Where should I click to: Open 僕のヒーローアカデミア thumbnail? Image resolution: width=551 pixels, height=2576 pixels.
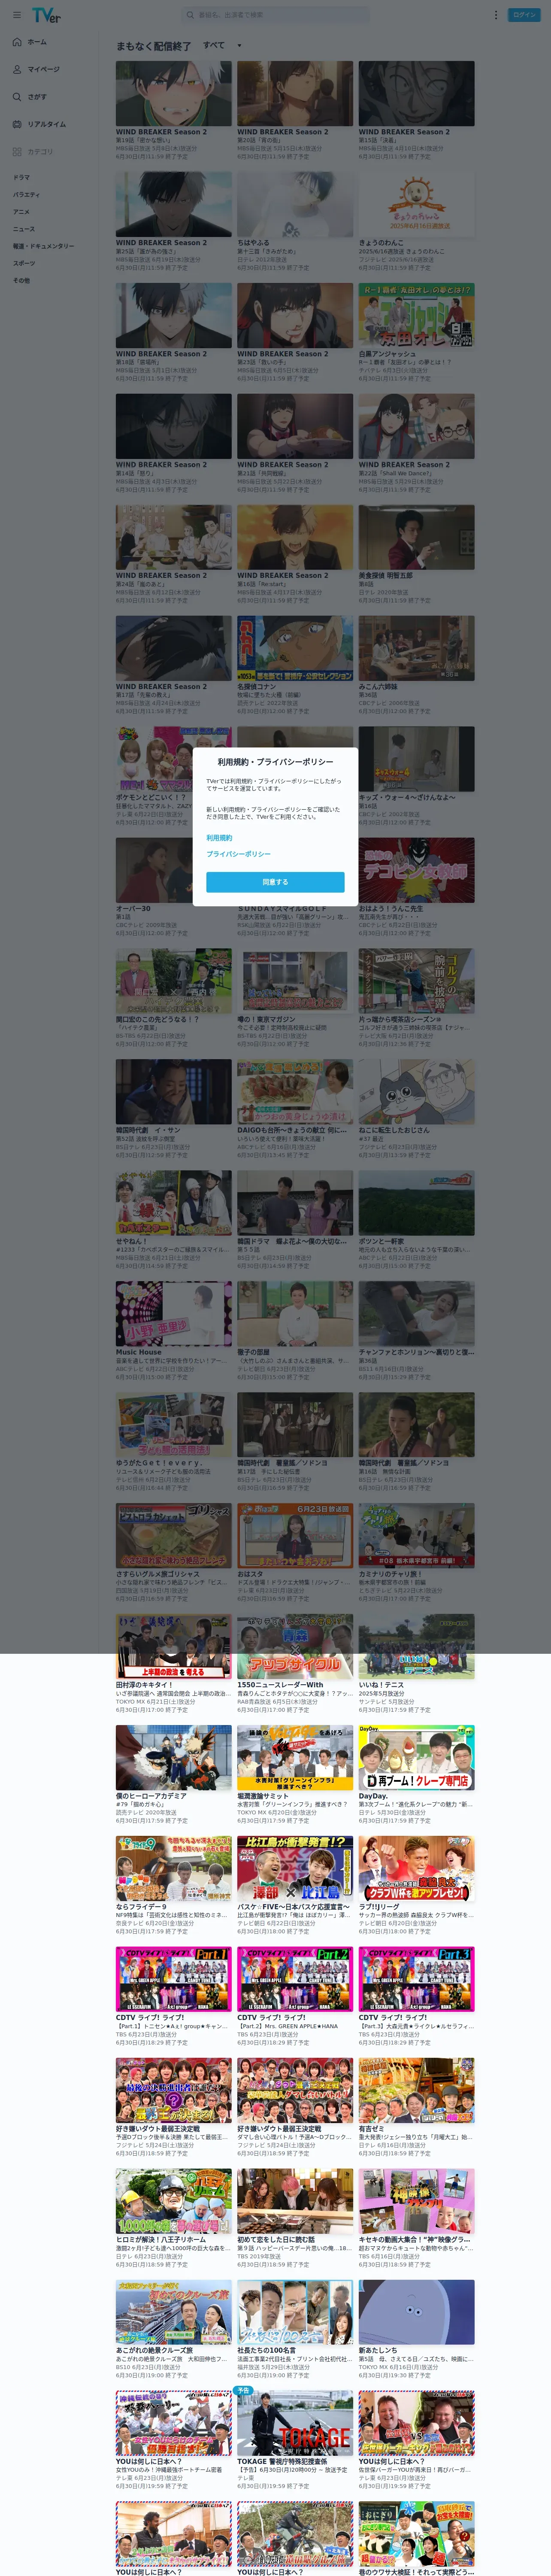pos(173,1757)
